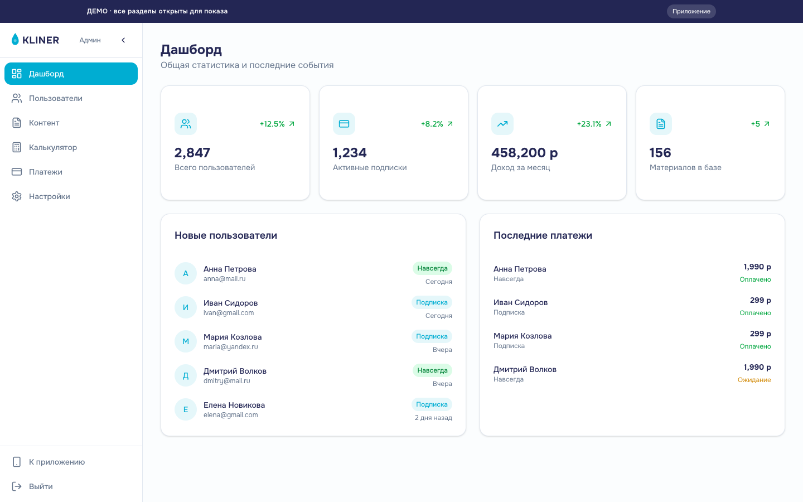
Task: Click the KLINER water drop logo
Action: point(15,39)
